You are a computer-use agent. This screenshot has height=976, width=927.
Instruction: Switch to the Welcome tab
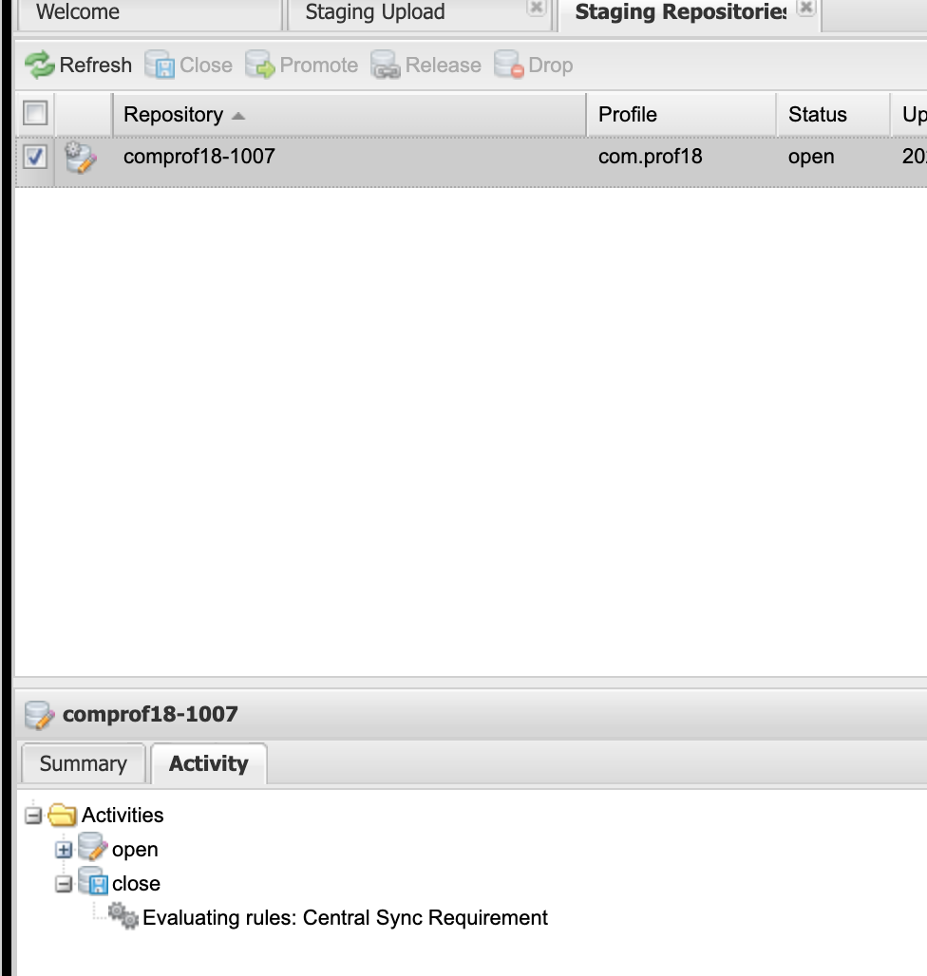(x=78, y=12)
